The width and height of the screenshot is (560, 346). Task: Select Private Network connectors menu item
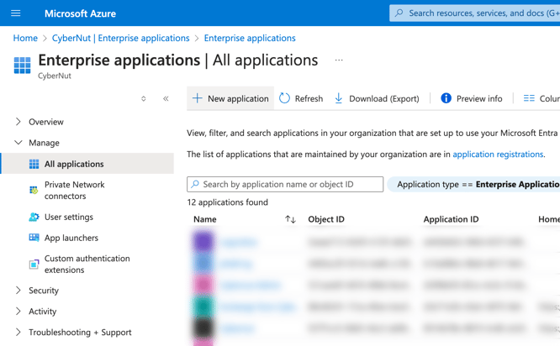(75, 191)
